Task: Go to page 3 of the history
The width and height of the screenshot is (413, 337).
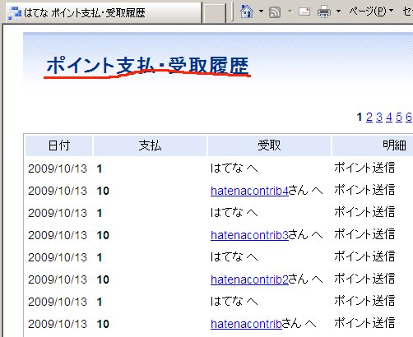Action: tap(379, 118)
